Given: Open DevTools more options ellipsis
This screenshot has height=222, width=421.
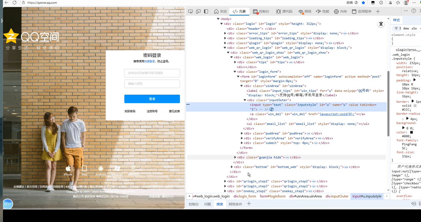Looking at the screenshot, I should [x=406, y=11].
